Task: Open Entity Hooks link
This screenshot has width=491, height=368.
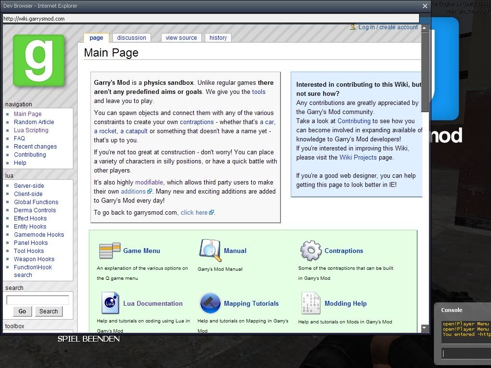Action: tap(30, 226)
